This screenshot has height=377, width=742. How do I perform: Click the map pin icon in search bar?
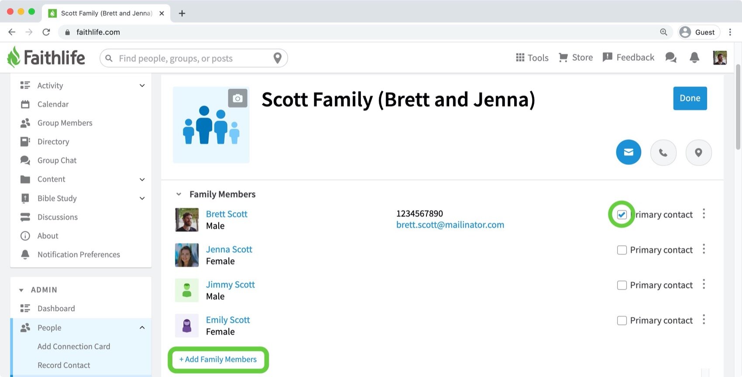[277, 58]
